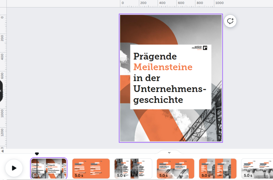This screenshot has height=180, width=273.
Task: Click the word Meilensteine in the title
Action: tap(163, 67)
